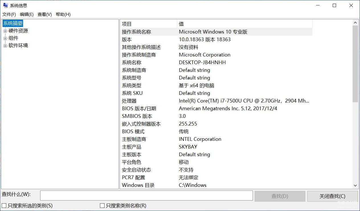Focus the 查找什么 search input field
The height and width of the screenshot is (211, 360).
pos(146,196)
